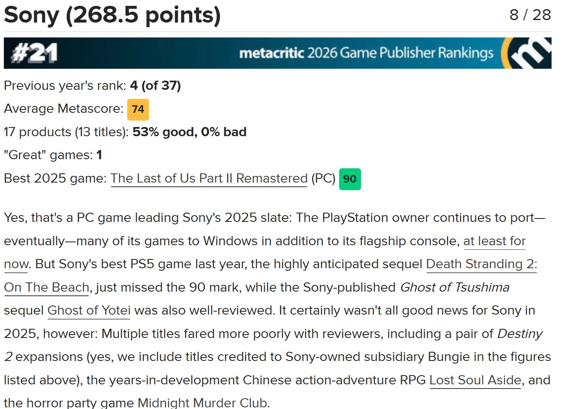Follow the "at least for now" link
This screenshot has width=565, height=409.
pos(494,241)
